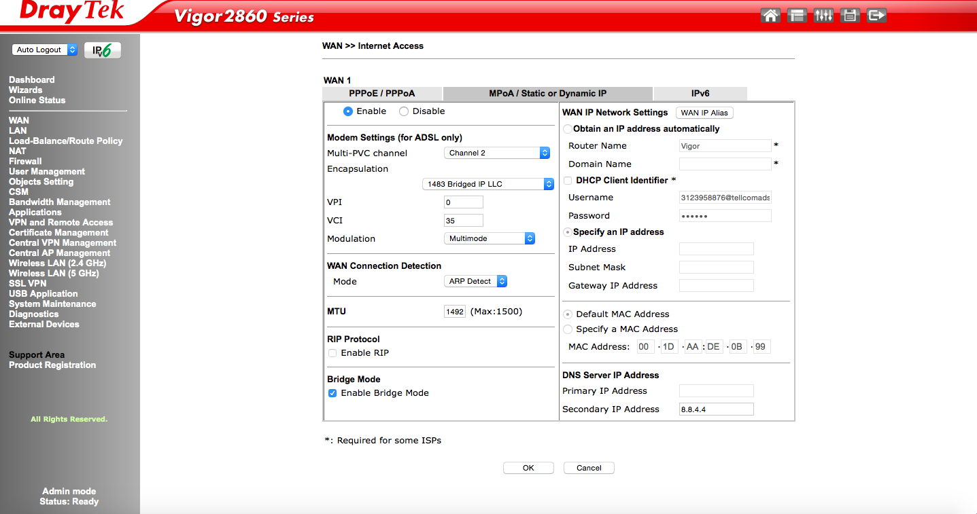Screen dimensions: 977x514
Task: Click the sliders settings icon in header
Action: click(x=823, y=16)
